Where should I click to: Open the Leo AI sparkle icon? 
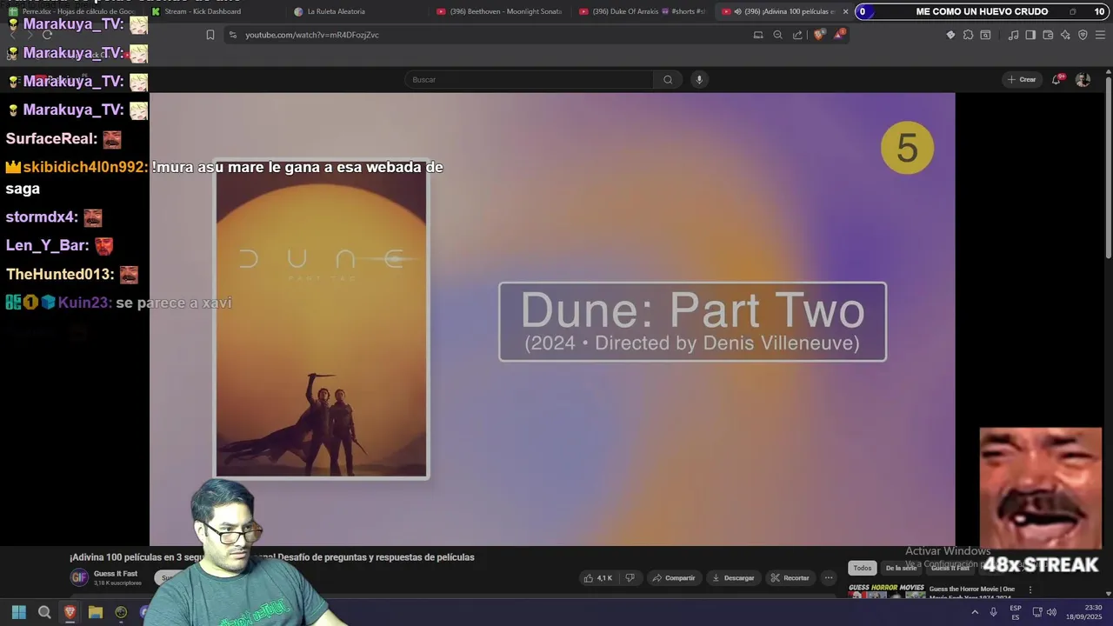[1065, 35]
